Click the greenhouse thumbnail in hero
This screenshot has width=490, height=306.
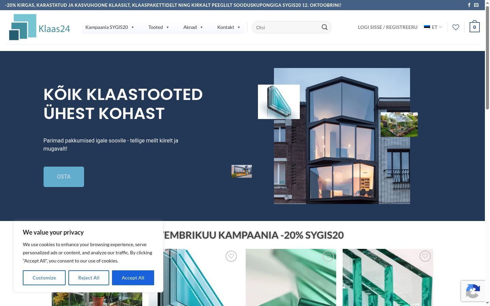(399, 124)
